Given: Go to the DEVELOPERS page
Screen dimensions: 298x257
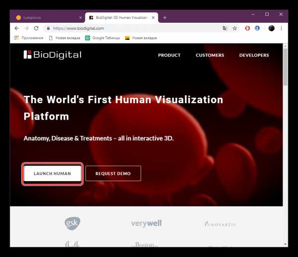Looking at the screenshot, I should (x=254, y=55).
